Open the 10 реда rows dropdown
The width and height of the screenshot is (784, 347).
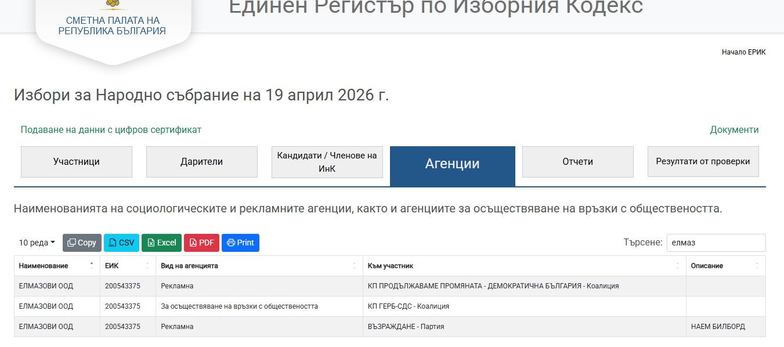(x=37, y=243)
